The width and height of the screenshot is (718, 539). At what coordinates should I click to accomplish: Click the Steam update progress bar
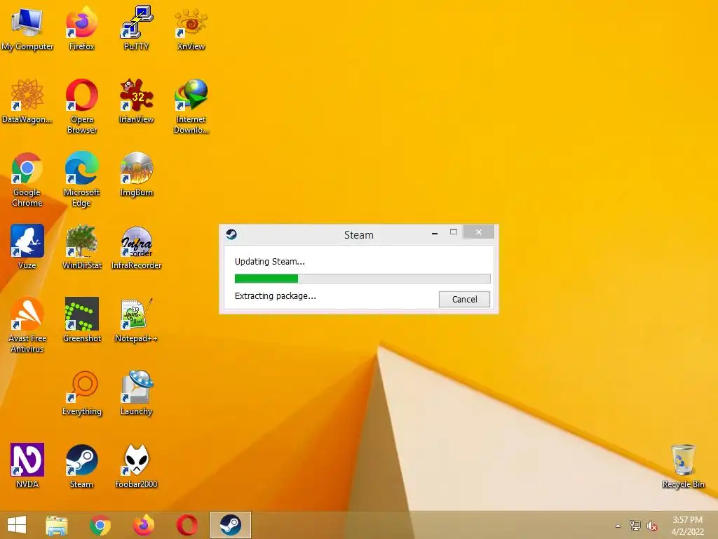[363, 278]
